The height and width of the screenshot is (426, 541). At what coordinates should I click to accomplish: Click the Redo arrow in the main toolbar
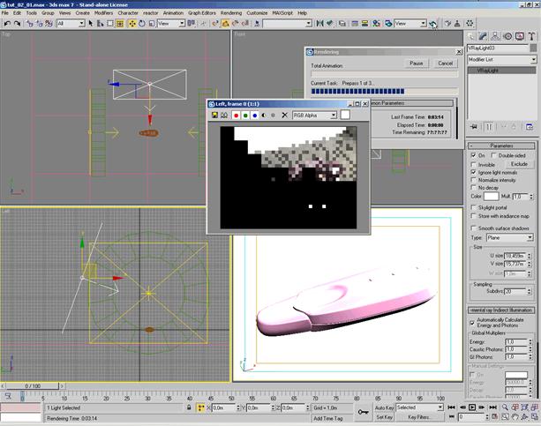17,24
